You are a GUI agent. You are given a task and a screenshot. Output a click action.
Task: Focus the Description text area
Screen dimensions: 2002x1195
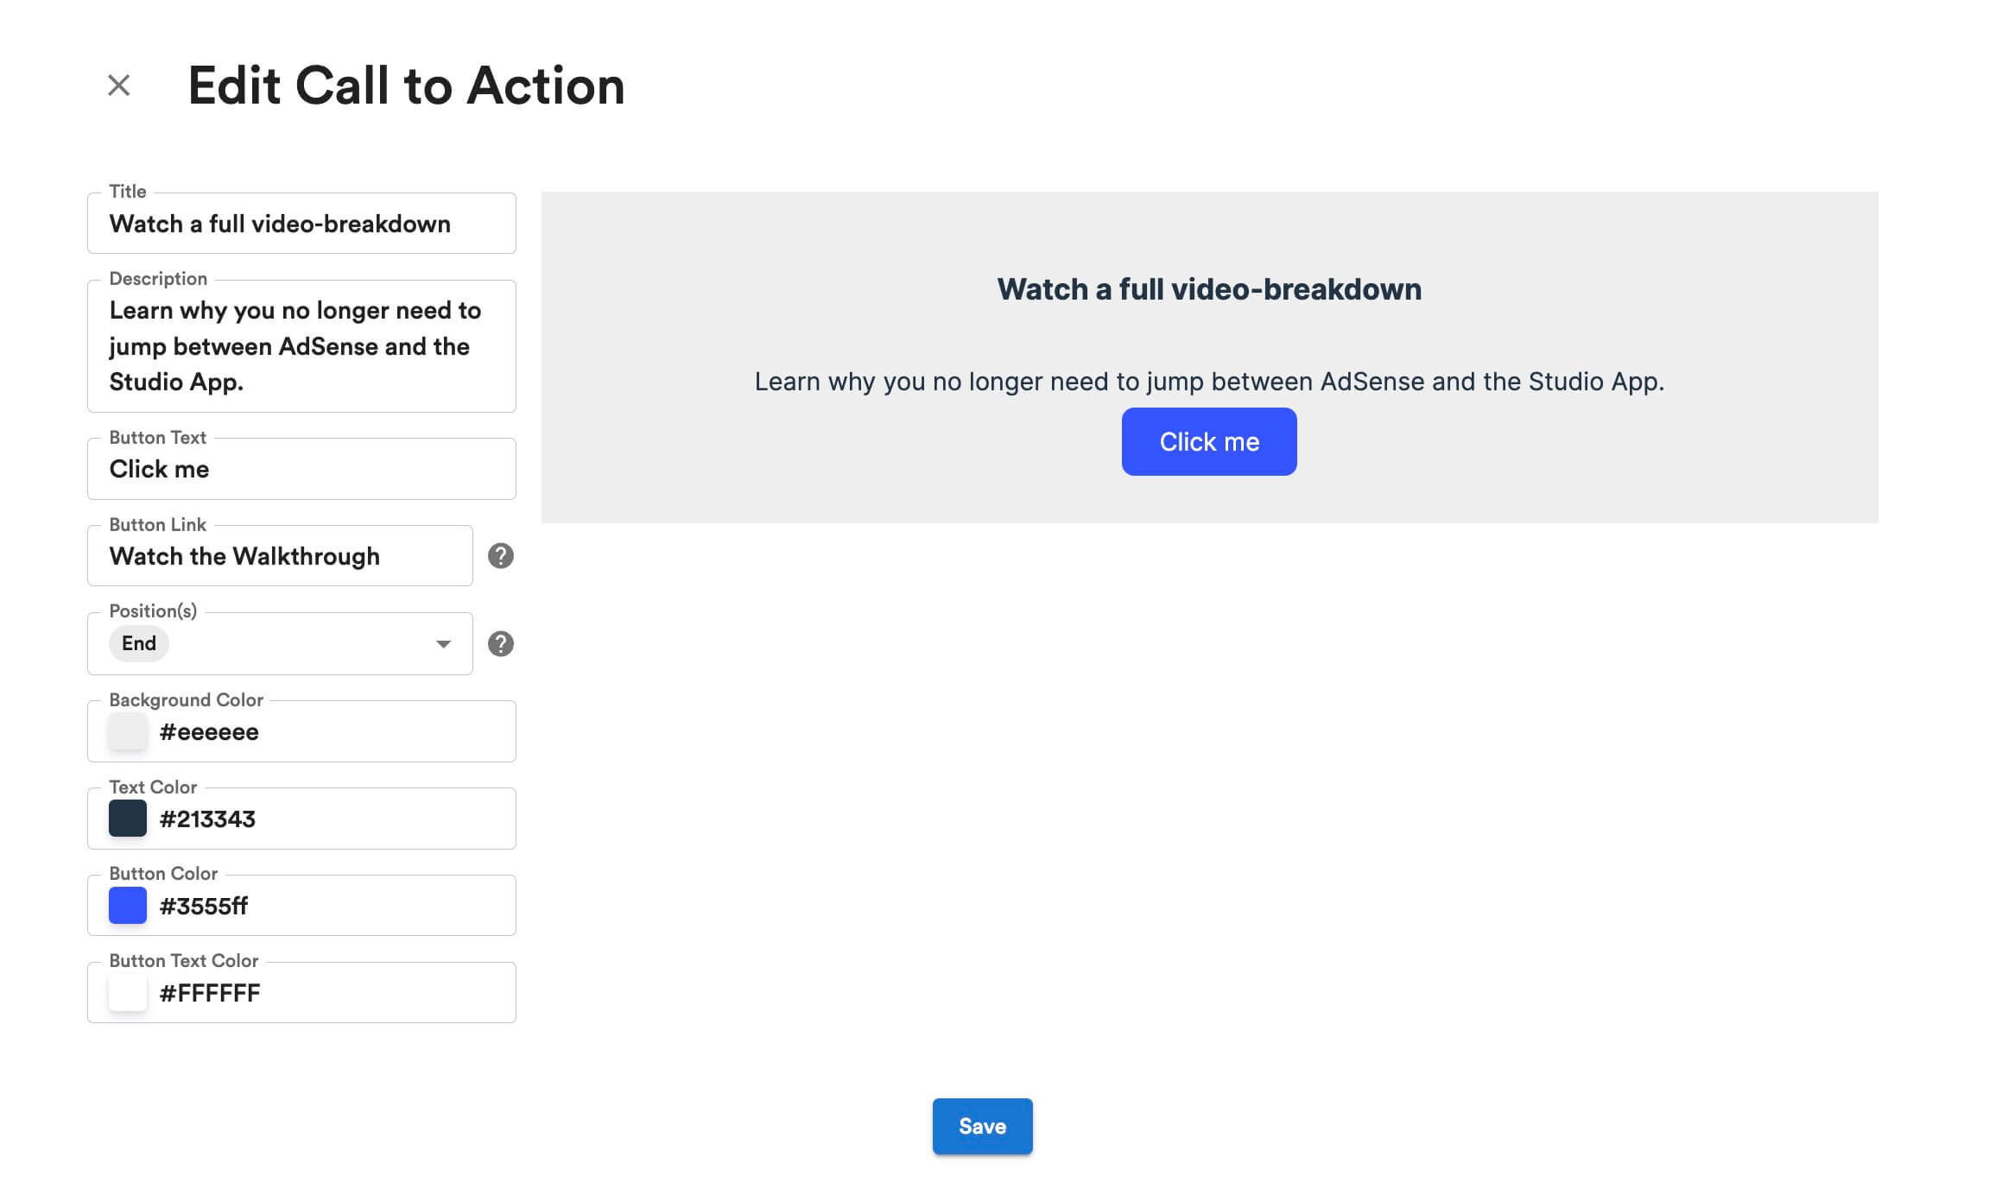[301, 345]
